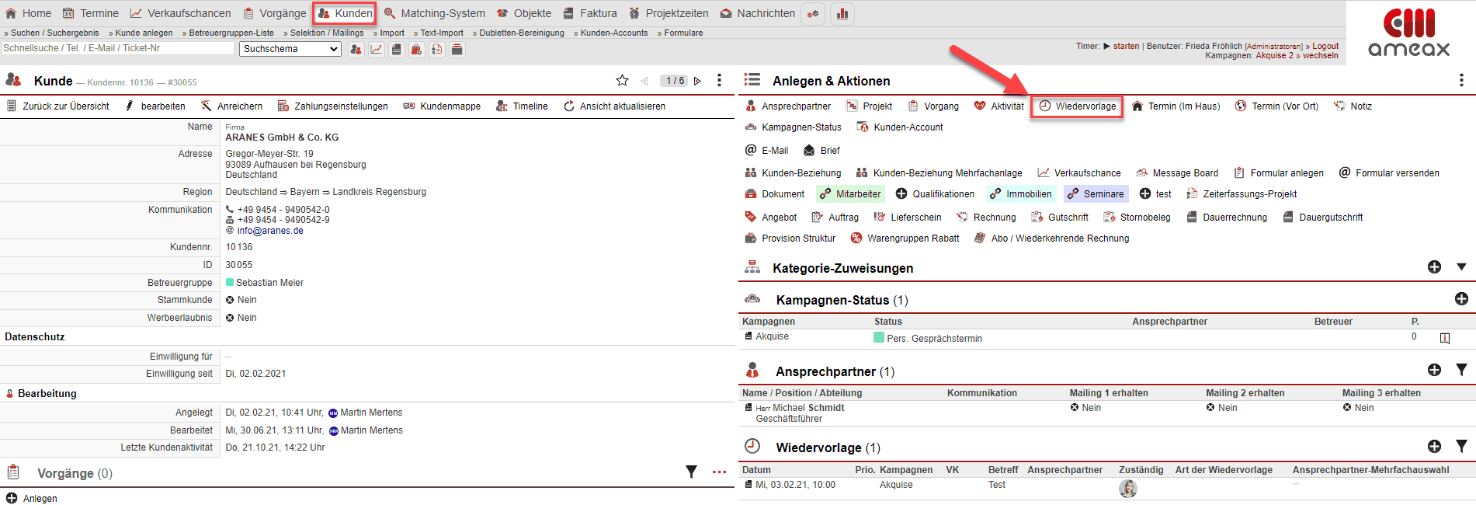The height and width of the screenshot is (505, 1476).
Task: Click the Wiedervorlage action button
Action: (x=1077, y=106)
